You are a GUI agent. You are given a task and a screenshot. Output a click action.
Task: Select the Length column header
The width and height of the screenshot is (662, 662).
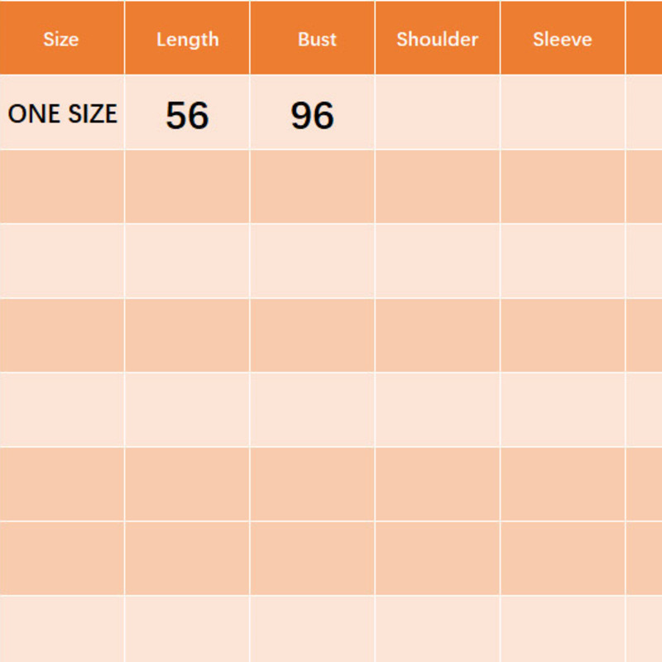(188, 39)
